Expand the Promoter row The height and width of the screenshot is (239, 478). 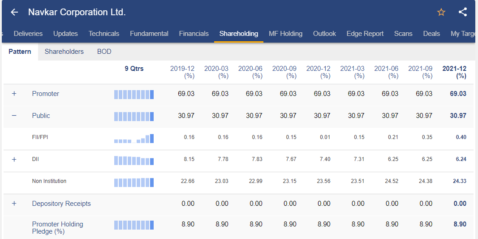pos(14,94)
